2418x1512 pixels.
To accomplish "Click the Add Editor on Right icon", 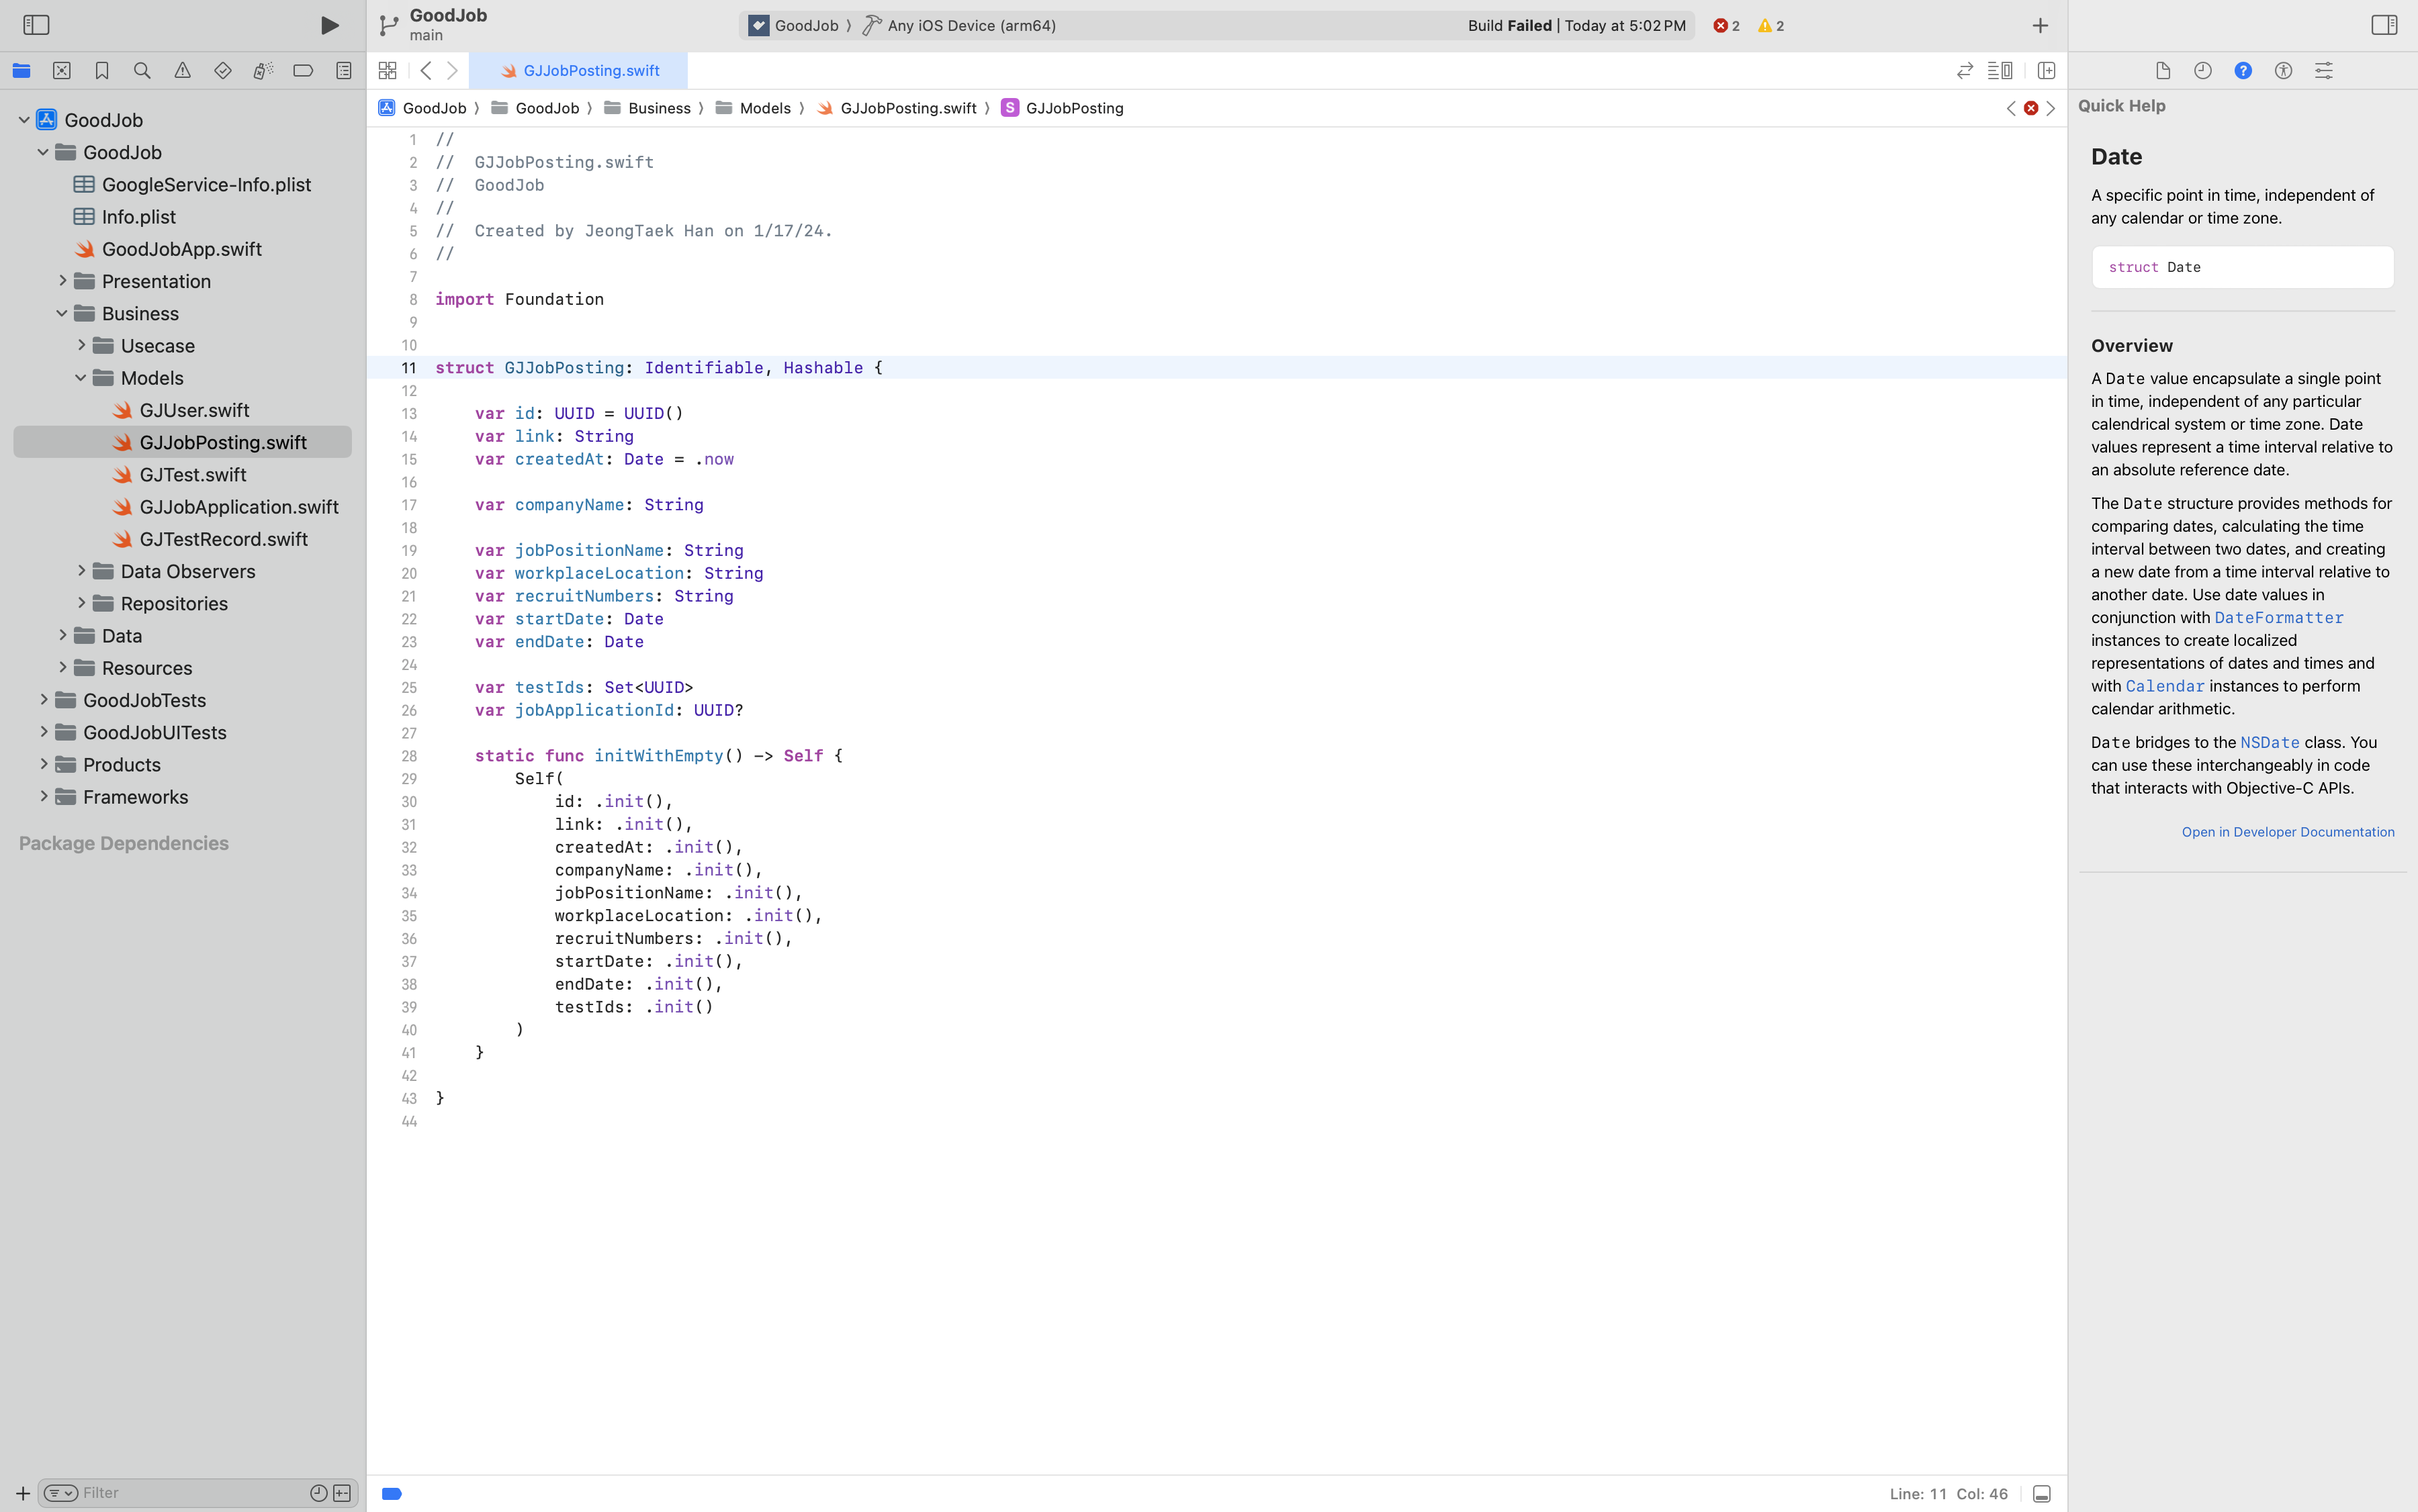I will point(2046,70).
